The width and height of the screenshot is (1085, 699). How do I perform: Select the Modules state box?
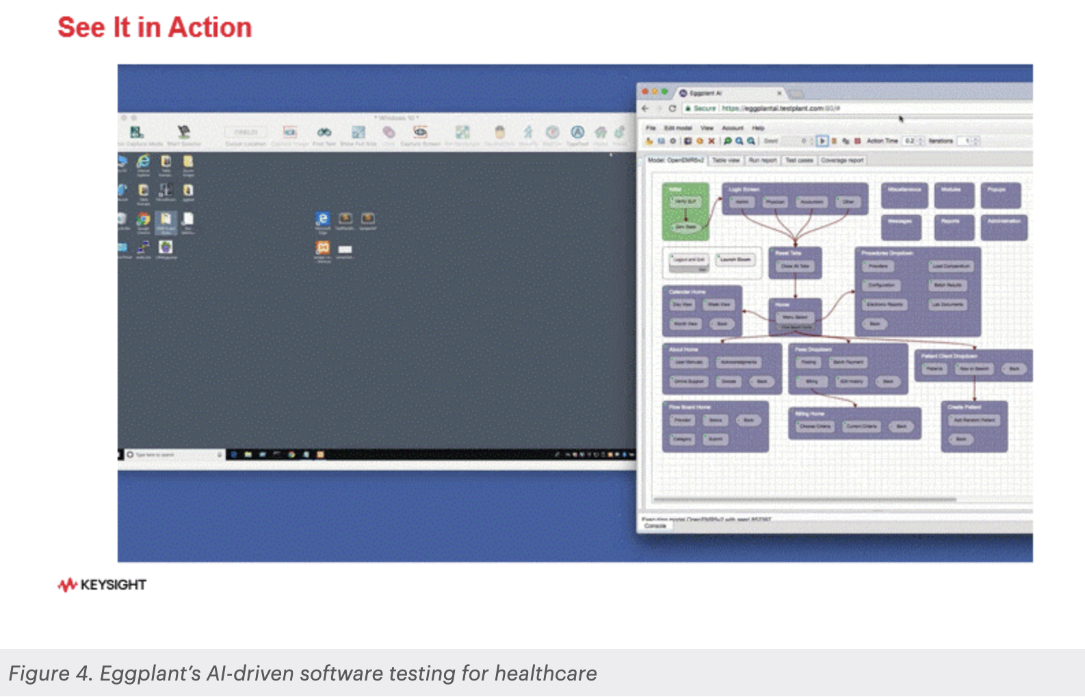click(x=954, y=196)
